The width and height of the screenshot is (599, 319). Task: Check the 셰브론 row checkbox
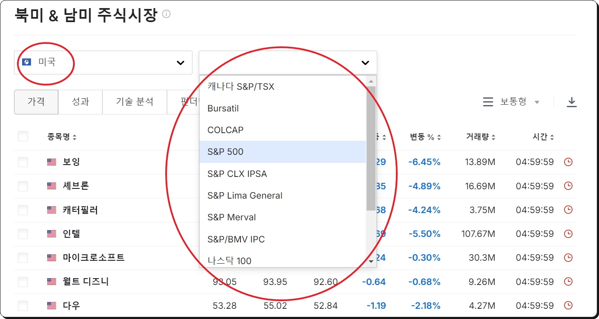tap(23, 186)
